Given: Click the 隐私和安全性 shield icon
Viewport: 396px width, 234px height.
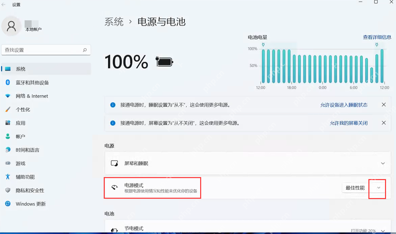Looking at the screenshot, I should (8, 190).
